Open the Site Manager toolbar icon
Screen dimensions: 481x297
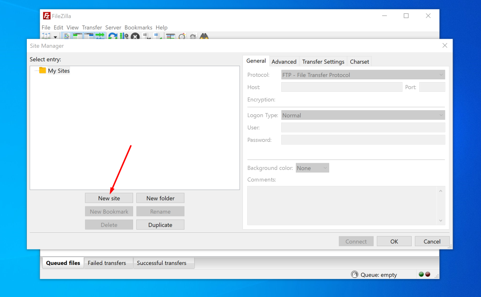(x=46, y=36)
